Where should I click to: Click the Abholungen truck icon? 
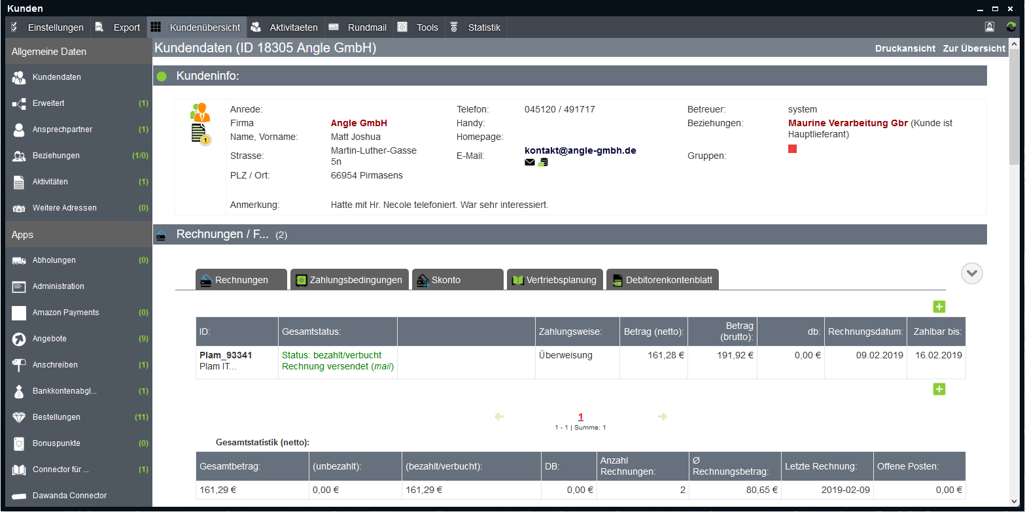[x=19, y=260]
